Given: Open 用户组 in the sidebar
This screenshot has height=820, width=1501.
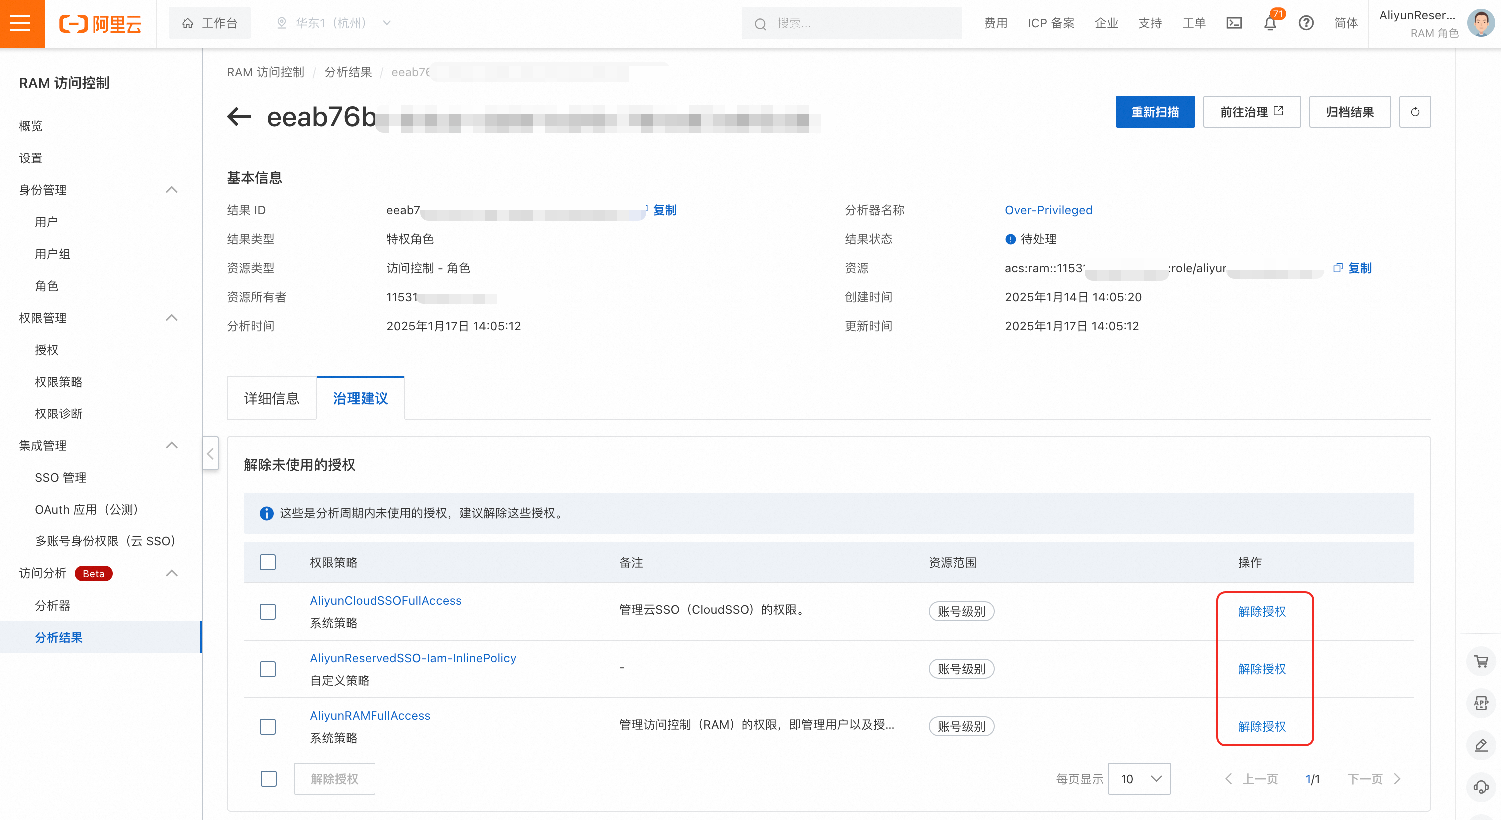Looking at the screenshot, I should [x=52, y=254].
